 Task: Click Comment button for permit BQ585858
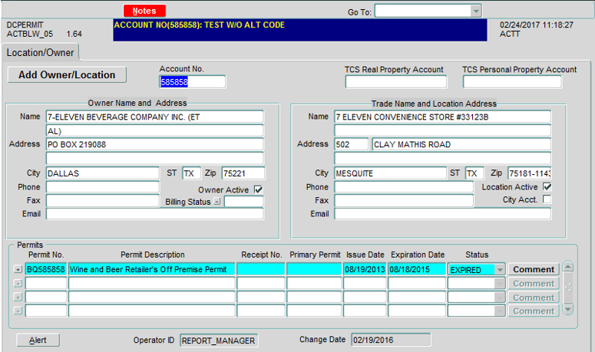point(534,269)
